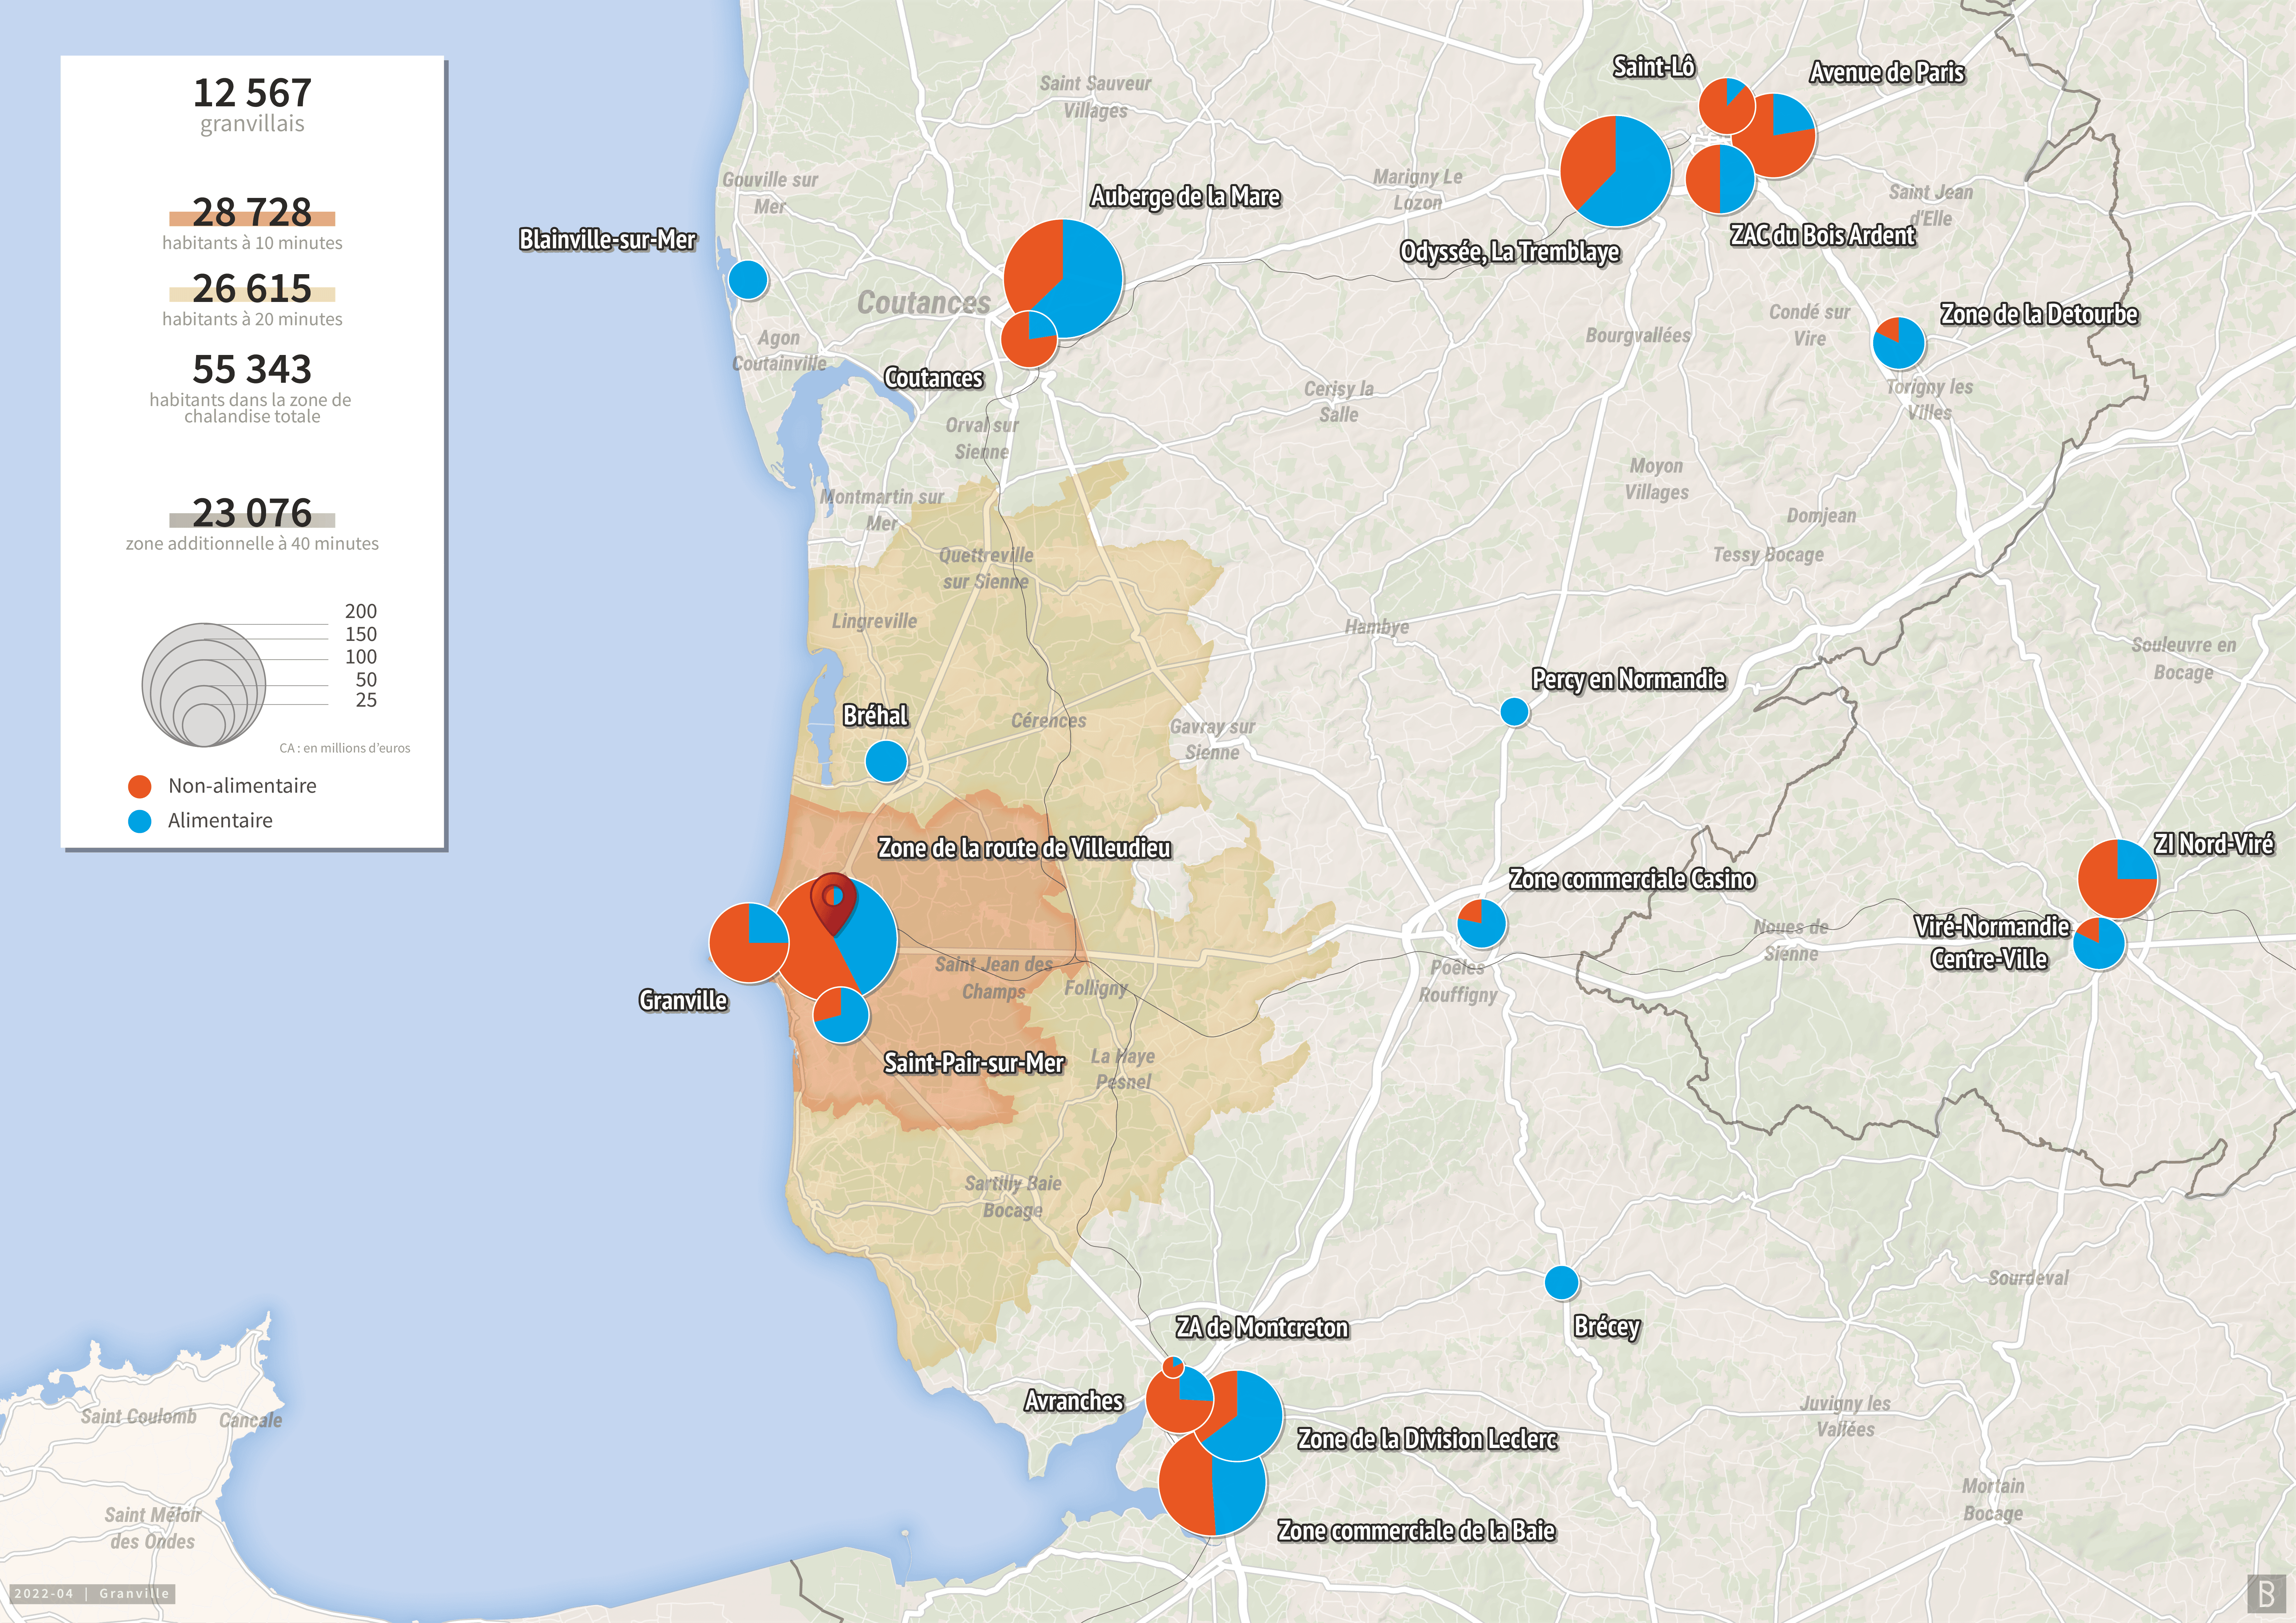Viewport: 2296px width, 1623px height.
Task: Select the ZAC du Bois Ardent pie chart
Action: [1720, 179]
